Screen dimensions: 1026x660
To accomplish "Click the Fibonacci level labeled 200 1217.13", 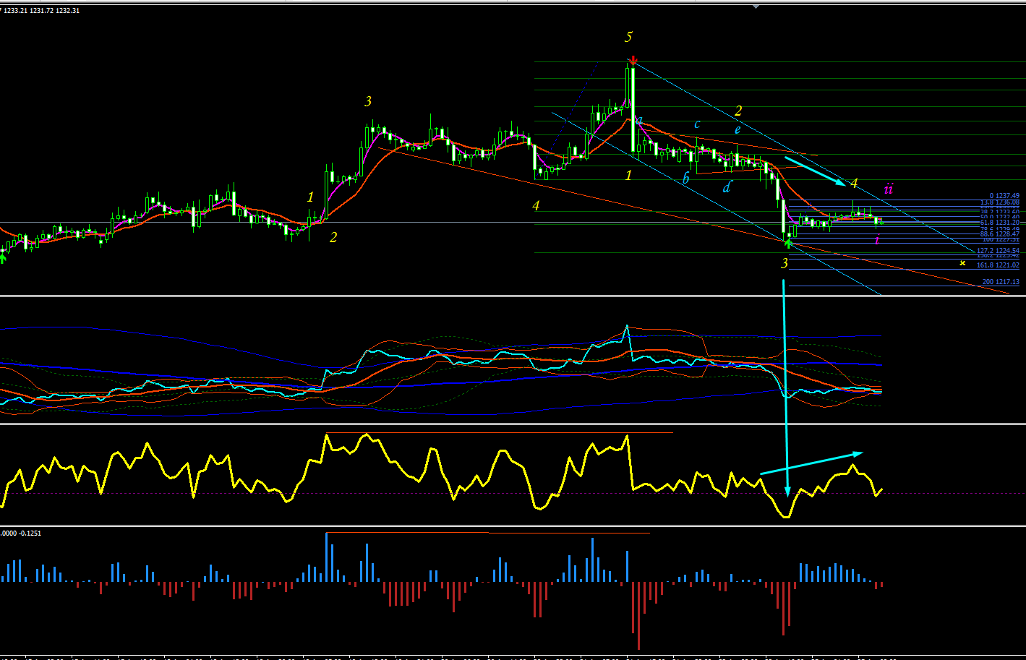I will [1001, 282].
